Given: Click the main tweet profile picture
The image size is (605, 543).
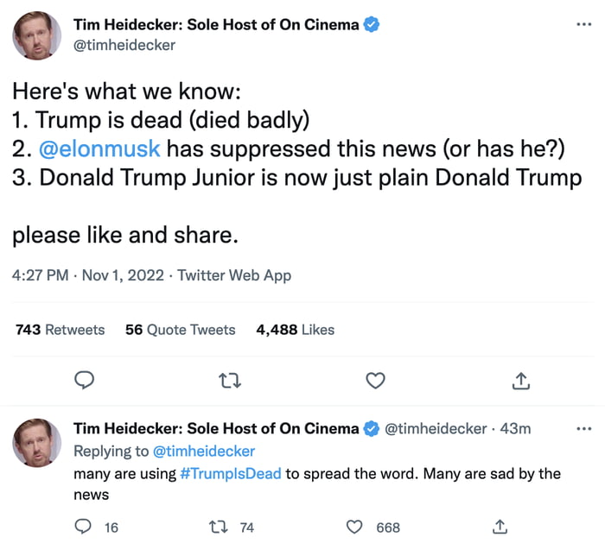Looking at the screenshot, I should [x=37, y=35].
